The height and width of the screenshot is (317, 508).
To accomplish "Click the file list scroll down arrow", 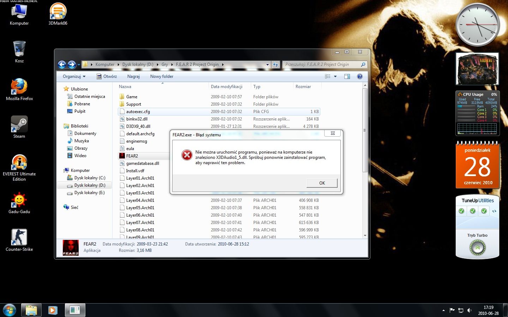I will (x=365, y=235).
